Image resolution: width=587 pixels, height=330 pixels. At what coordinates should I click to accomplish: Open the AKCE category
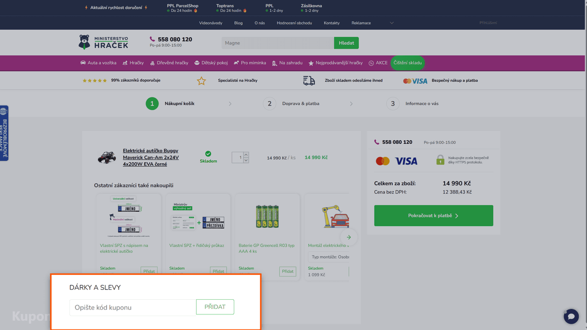(378, 63)
